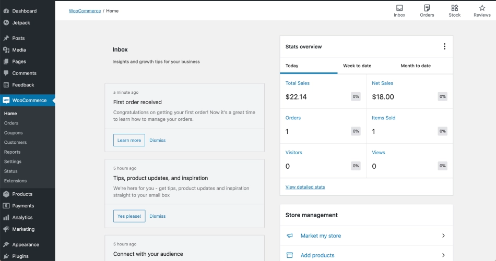
Task: Click the Marketing megaphone icon in sidebar
Action: (x=6, y=229)
